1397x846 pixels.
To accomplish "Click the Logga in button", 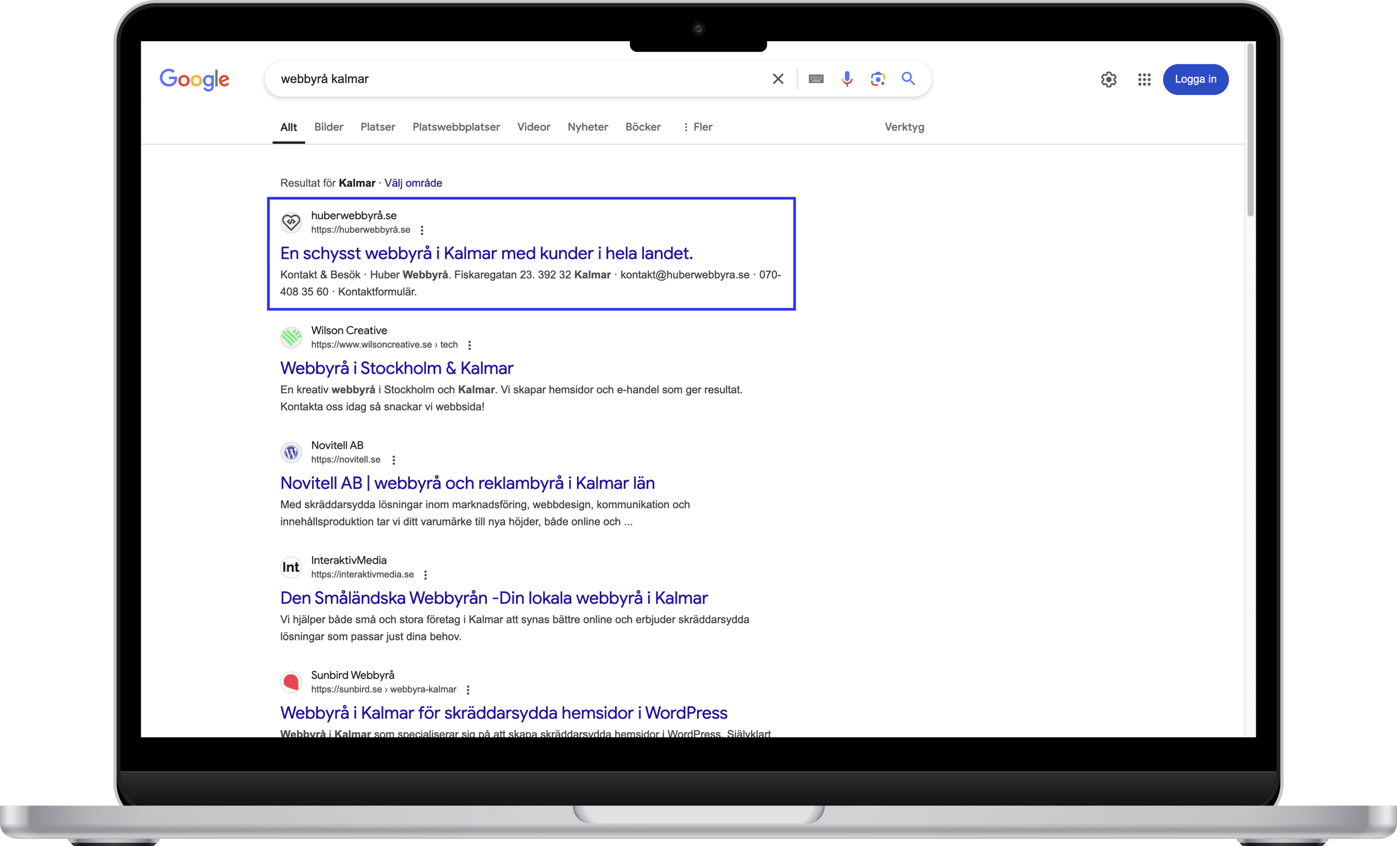I will [x=1195, y=79].
